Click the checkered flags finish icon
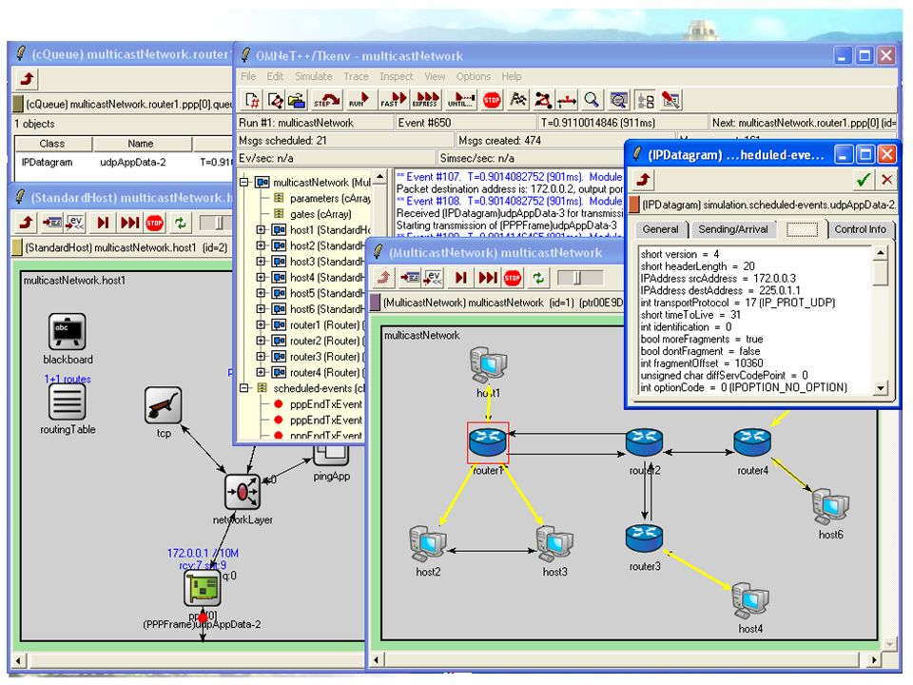This screenshot has height=685, width=913. (x=517, y=100)
